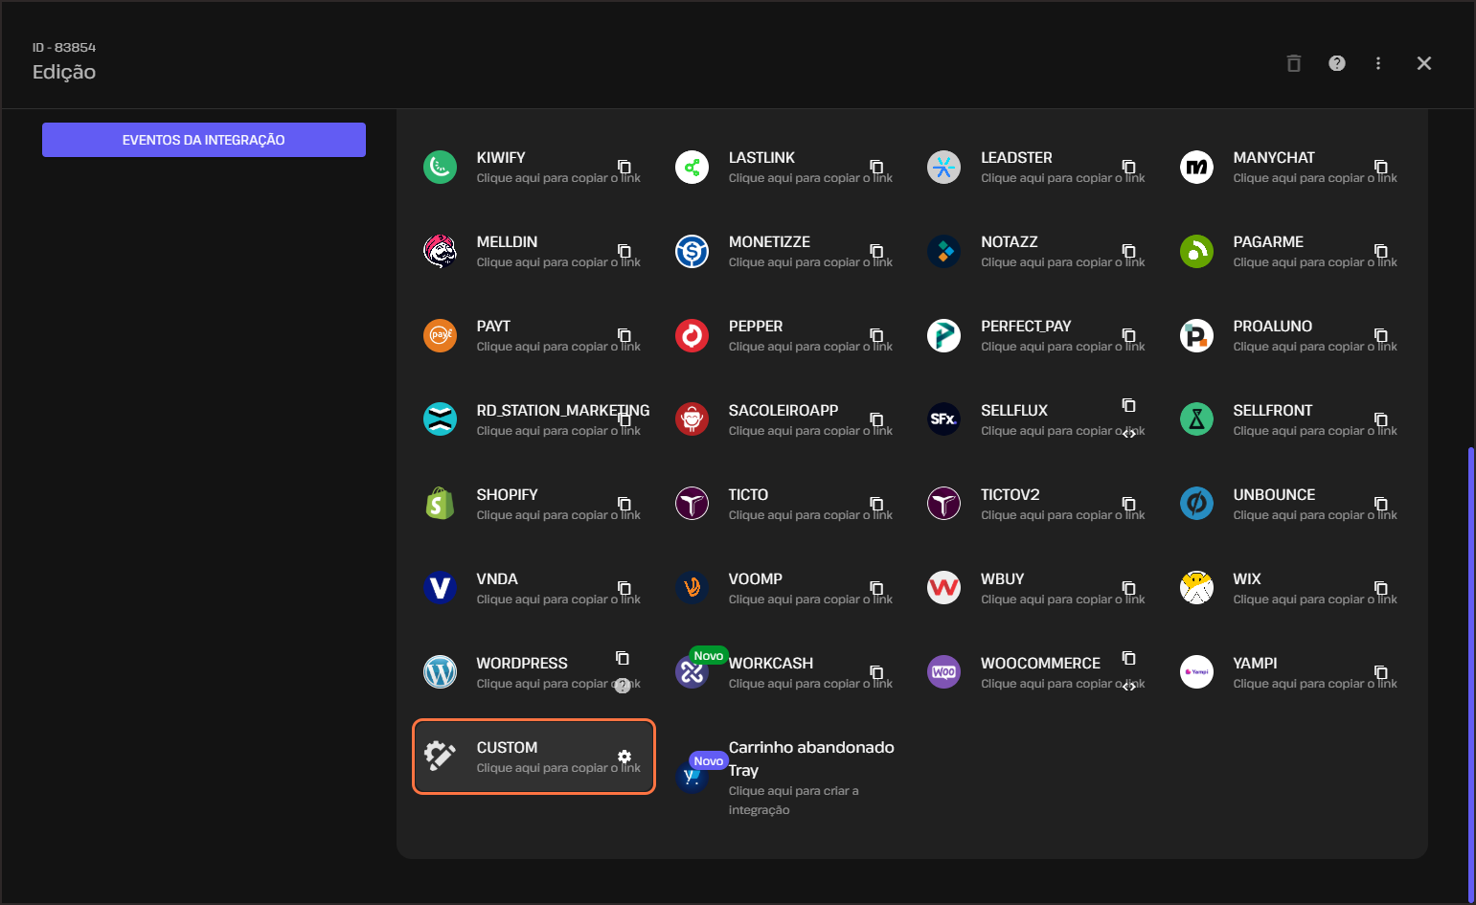This screenshot has width=1476, height=905.
Task: Click the Kiwify integration logo
Action: click(x=440, y=168)
